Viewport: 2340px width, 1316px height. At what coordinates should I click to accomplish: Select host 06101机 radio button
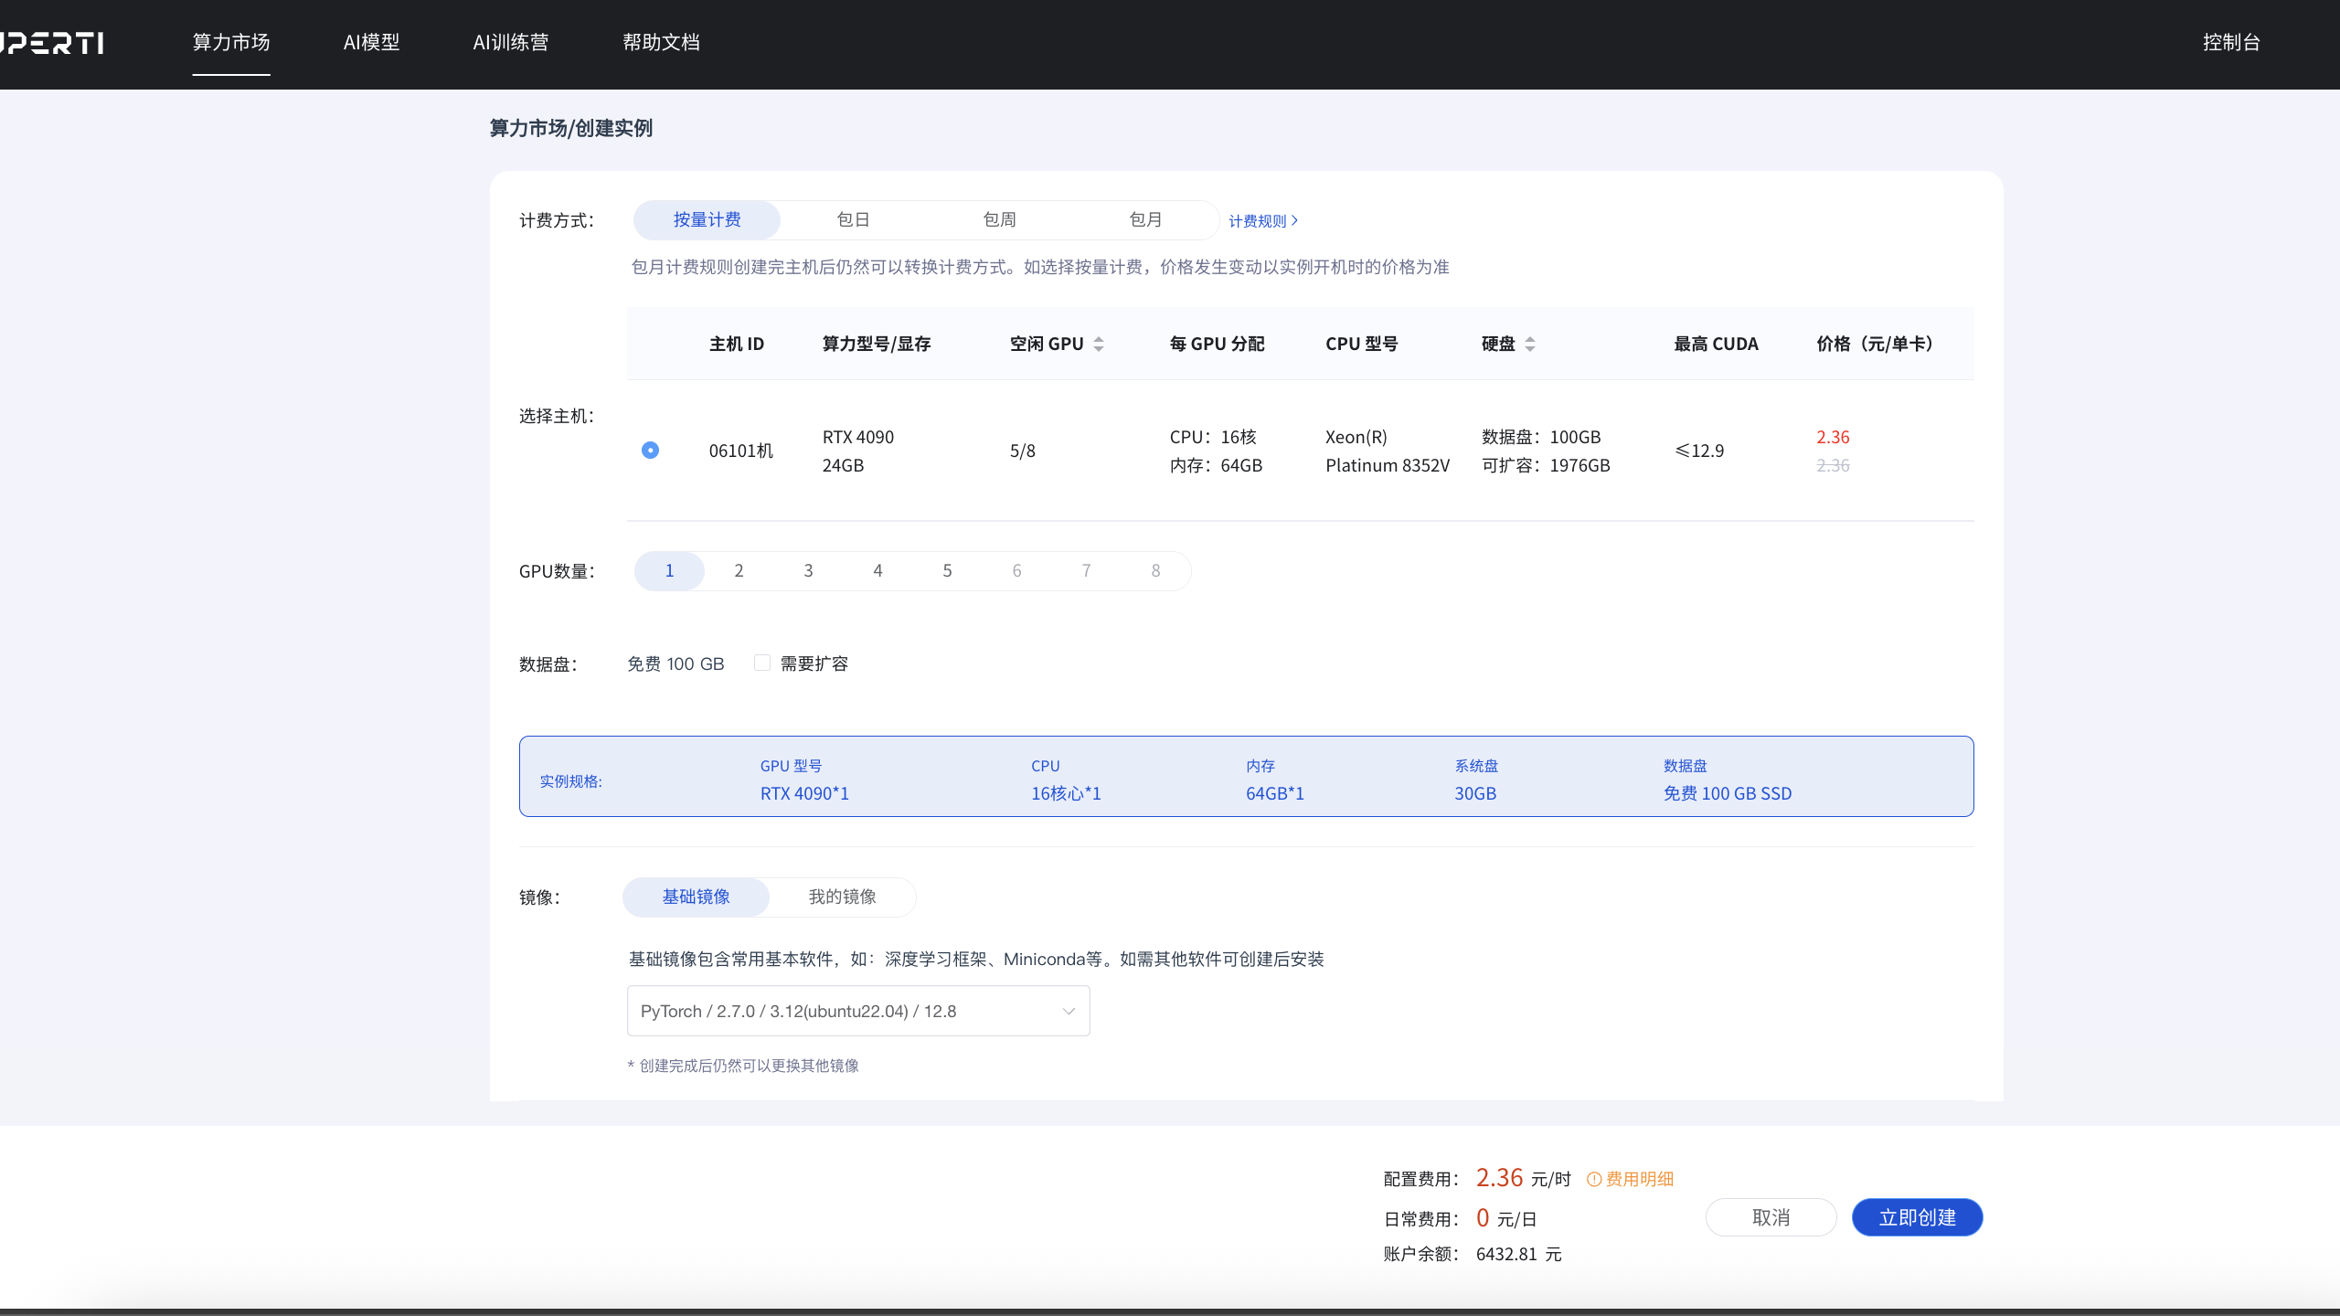(x=650, y=451)
